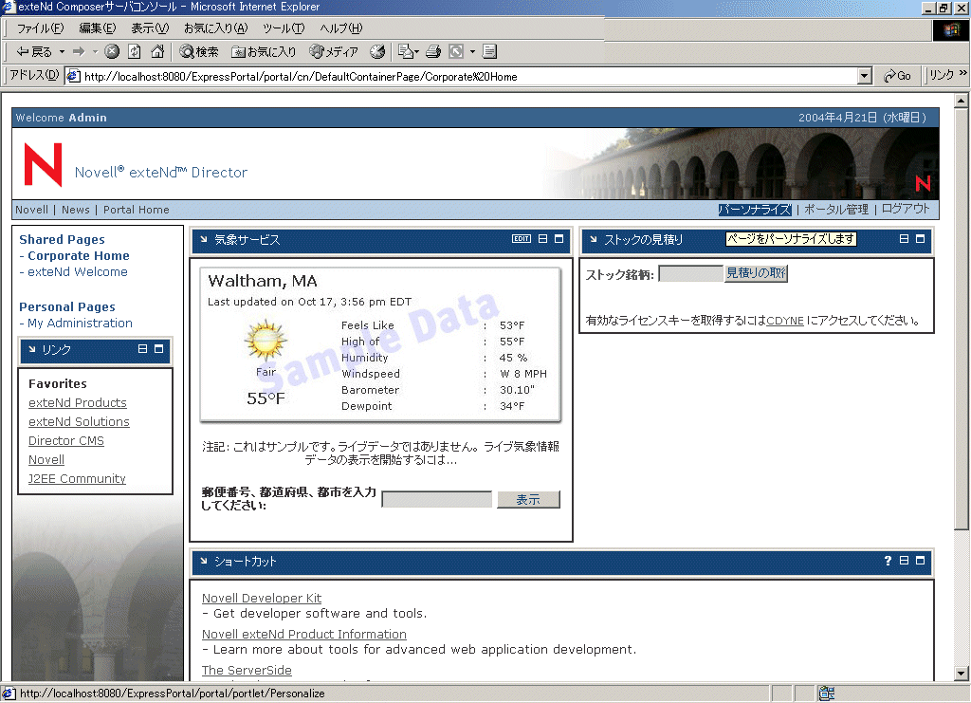Screen dimensions: 971x703
Task: Click EDIT icon on weather portlet
Action: point(522,239)
